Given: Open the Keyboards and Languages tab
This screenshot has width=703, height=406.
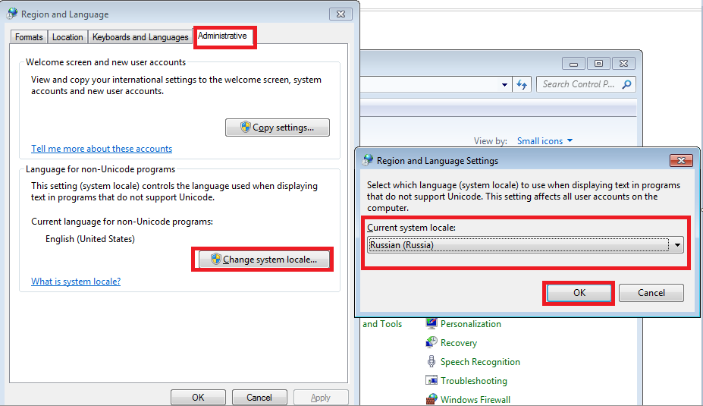Looking at the screenshot, I should (x=140, y=37).
